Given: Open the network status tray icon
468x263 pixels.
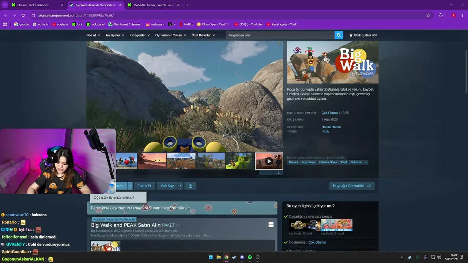Looking at the screenshot, I should 433,258.
